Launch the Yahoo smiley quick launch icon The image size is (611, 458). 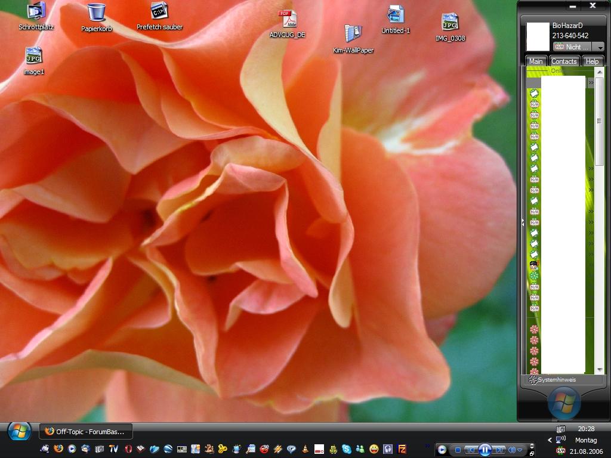(374, 448)
